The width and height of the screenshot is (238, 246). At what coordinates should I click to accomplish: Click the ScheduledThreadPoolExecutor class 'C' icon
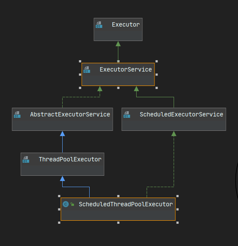(66, 204)
